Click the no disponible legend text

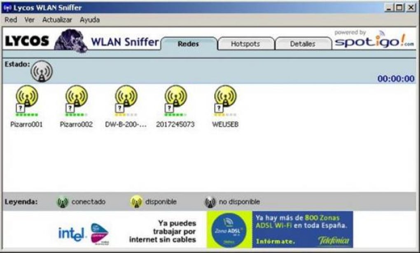(x=240, y=202)
